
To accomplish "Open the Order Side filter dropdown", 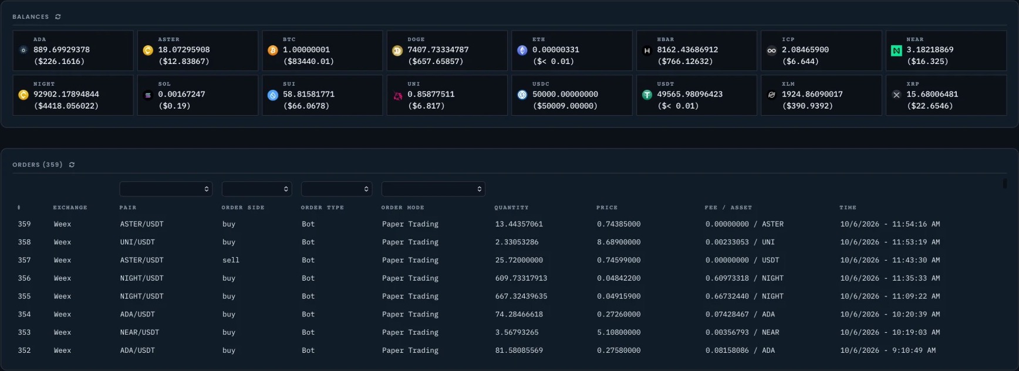I will point(257,188).
